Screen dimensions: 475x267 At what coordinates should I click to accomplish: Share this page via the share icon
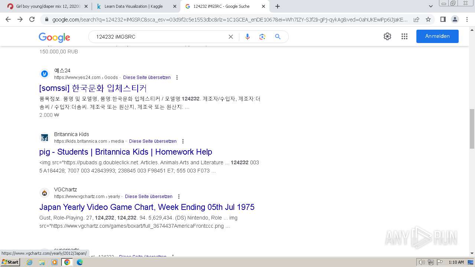[416, 20]
